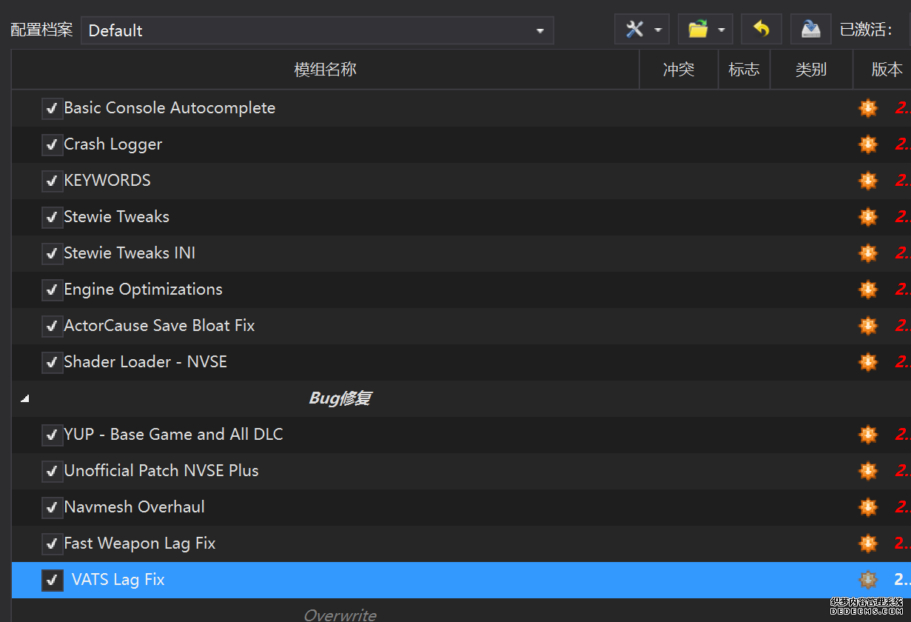Select the Overwrite entry at list bottom
This screenshot has width=911, height=622.
(340, 615)
